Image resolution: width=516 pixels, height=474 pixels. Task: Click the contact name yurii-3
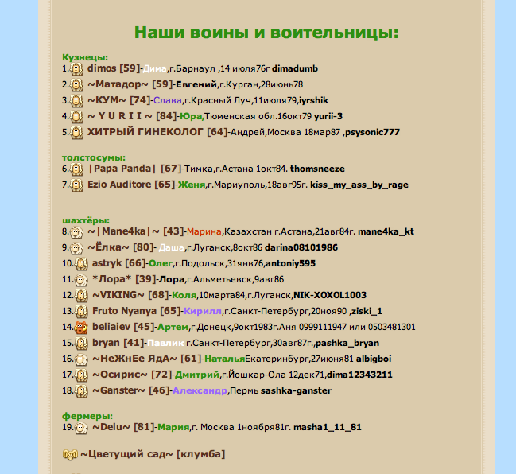[x=328, y=116]
